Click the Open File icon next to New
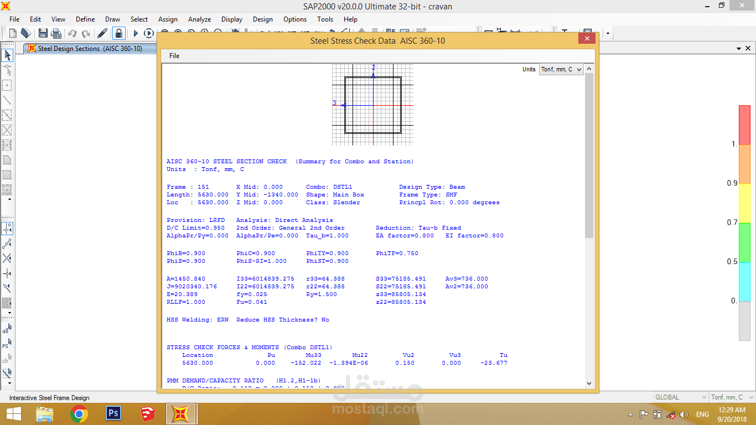This screenshot has height=425, width=756. [26, 33]
